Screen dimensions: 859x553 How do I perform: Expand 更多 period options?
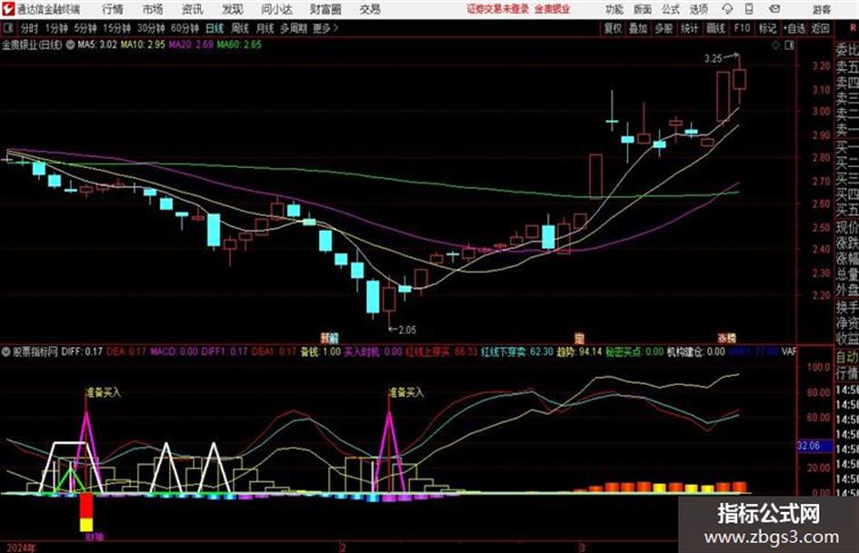coord(325,28)
